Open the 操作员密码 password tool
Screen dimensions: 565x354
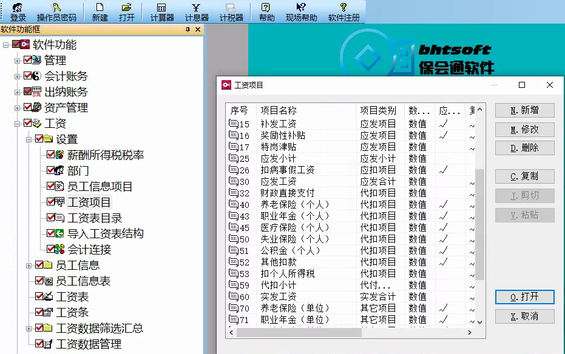pyautogui.click(x=57, y=12)
